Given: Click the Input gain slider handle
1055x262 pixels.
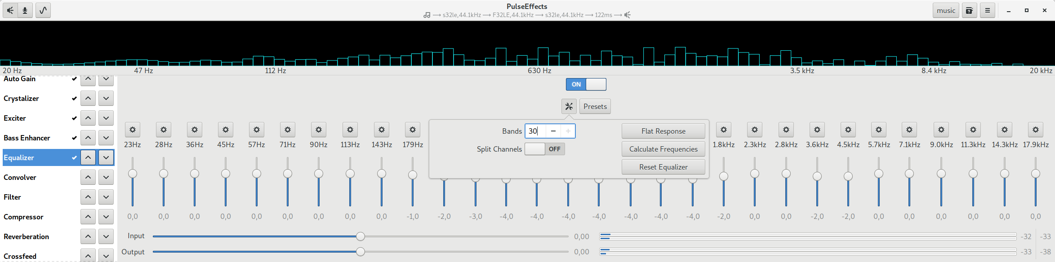Looking at the screenshot, I should [361, 236].
